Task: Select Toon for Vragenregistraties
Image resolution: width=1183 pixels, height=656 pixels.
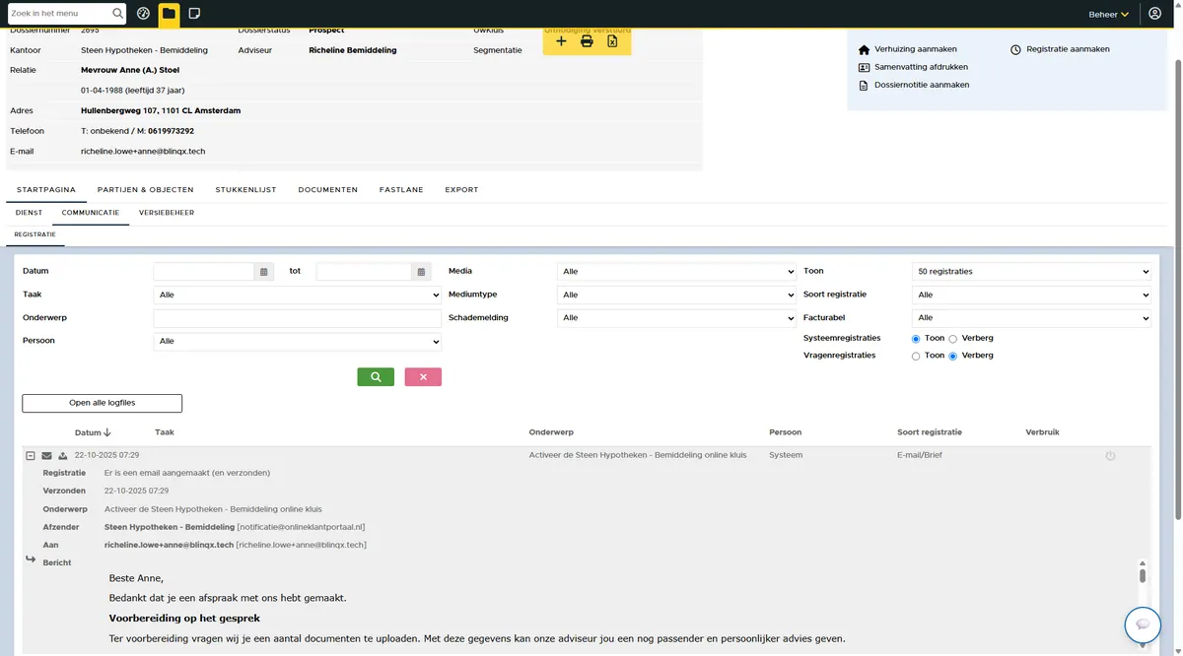Action: click(x=917, y=356)
